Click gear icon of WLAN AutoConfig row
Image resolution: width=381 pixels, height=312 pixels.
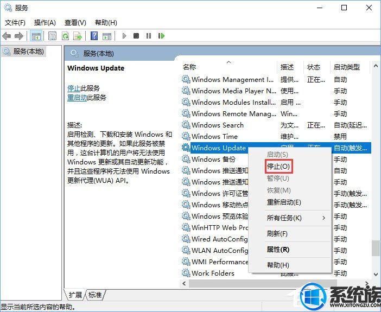point(186,250)
